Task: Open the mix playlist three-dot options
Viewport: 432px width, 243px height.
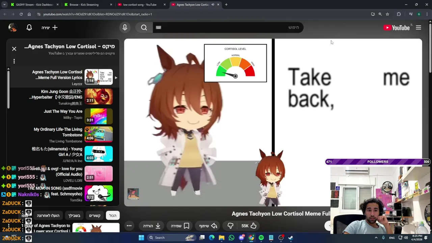Action: point(14,61)
